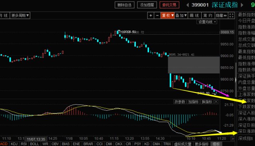Click 今日开盘 row in side panel
Screen dimensions: 255x146
pos(246,21)
